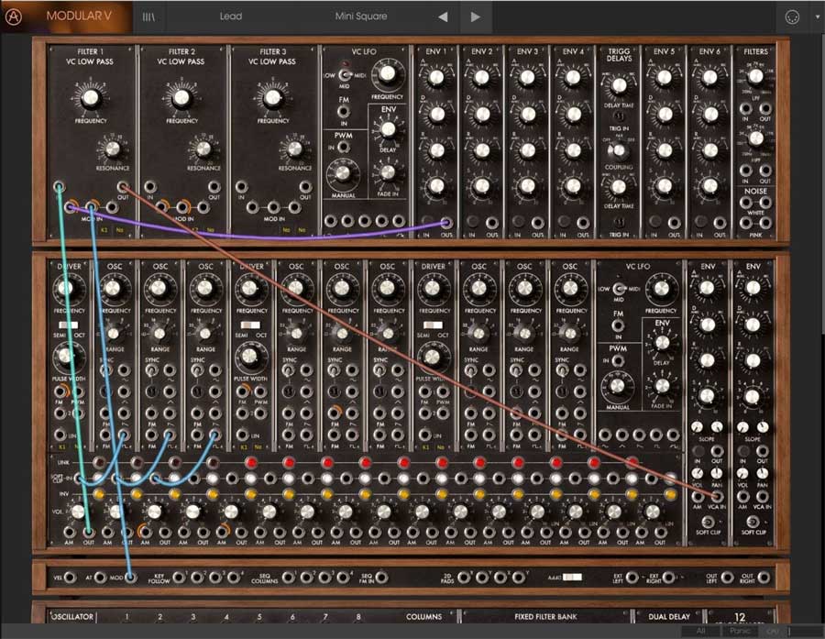Open the DUAL DELAY tab

tap(669, 616)
